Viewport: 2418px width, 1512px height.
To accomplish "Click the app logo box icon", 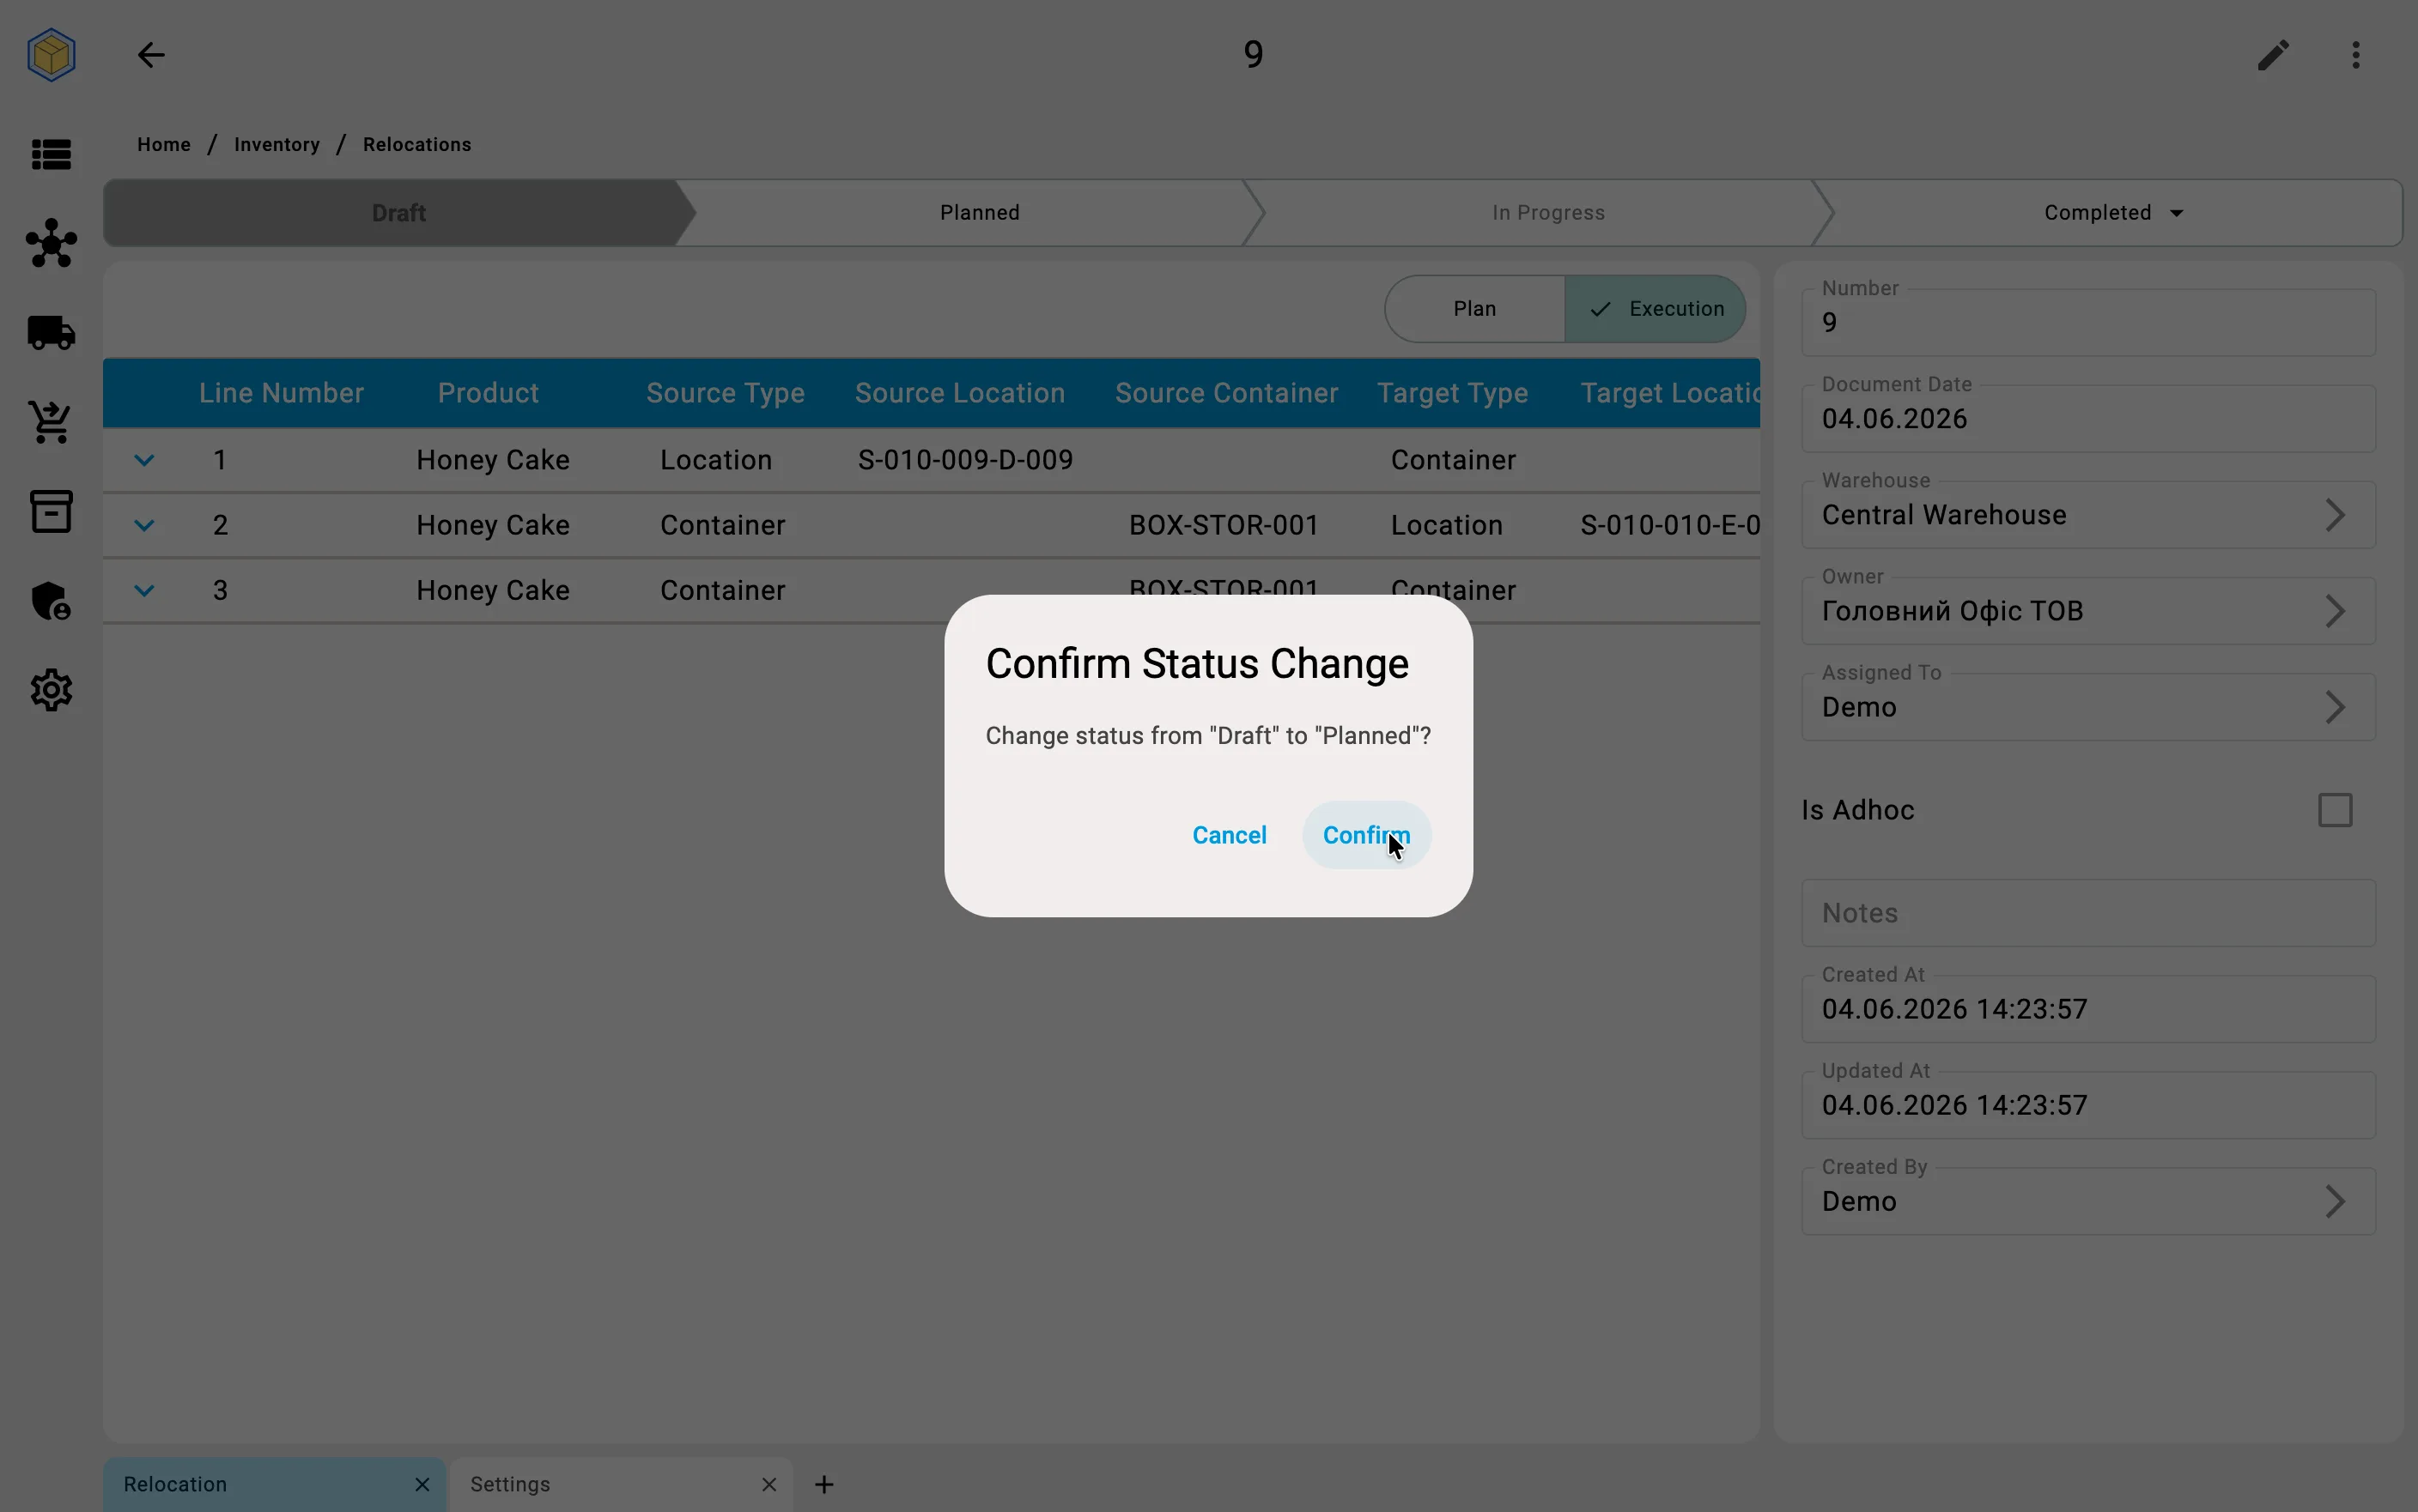I will pyautogui.click(x=51, y=55).
